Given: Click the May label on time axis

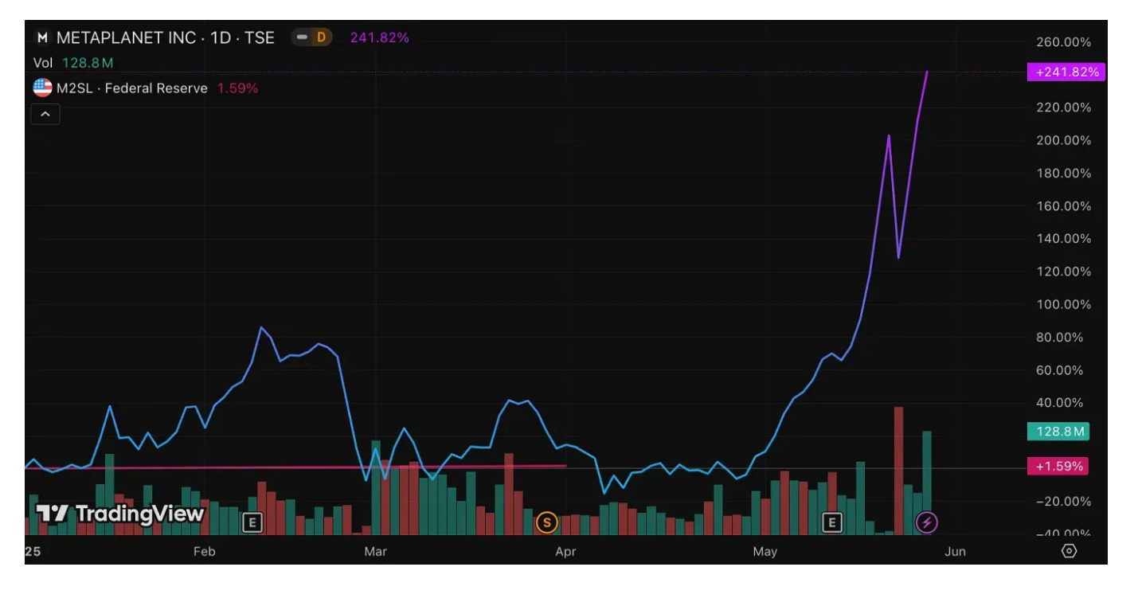Looking at the screenshot, I should coord(765,552).
